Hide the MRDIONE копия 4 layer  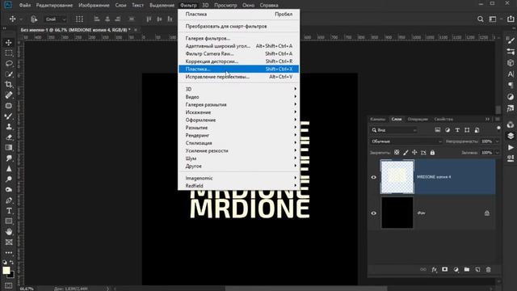[x=373, y=177]
